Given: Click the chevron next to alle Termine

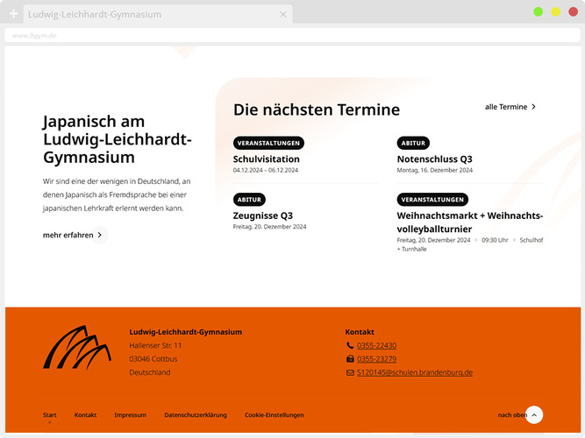Looking at the screenshot, I should 533,107.
